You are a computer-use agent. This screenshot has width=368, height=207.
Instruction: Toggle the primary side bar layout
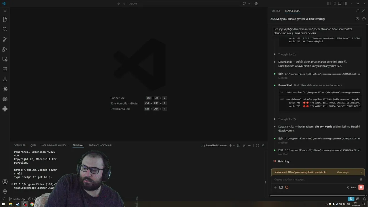pyautogui.click(x=329, y=3)
